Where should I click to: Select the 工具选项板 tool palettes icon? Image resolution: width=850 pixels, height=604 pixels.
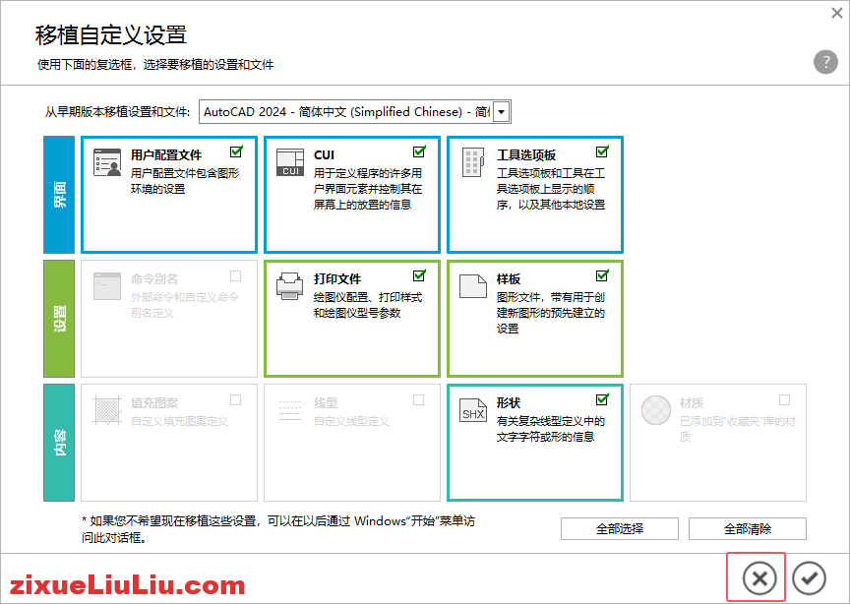click(472, 160)
